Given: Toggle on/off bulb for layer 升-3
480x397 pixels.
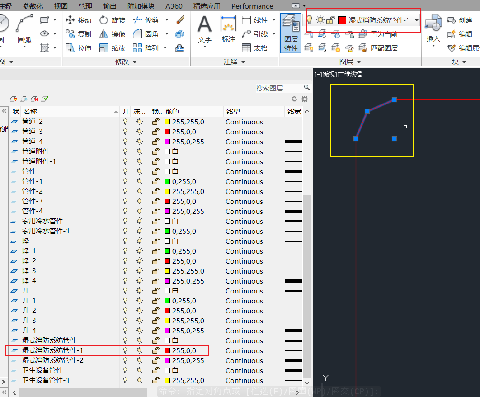Looking at the screenshot, I should [125, 321].
